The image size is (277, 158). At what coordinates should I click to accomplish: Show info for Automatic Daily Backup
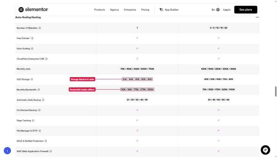tap(43, 100)
